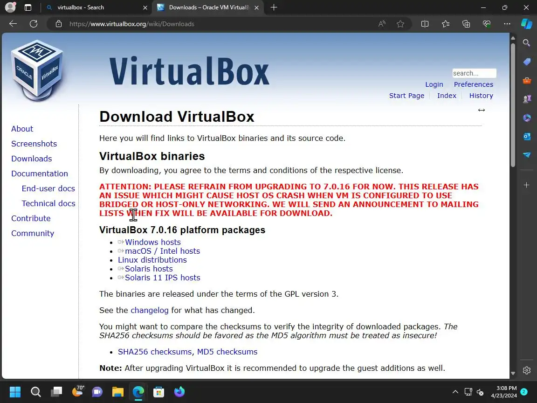Open the sidebar Drop paper plane icon
The image size is (537, 403).
coord(527,155)
